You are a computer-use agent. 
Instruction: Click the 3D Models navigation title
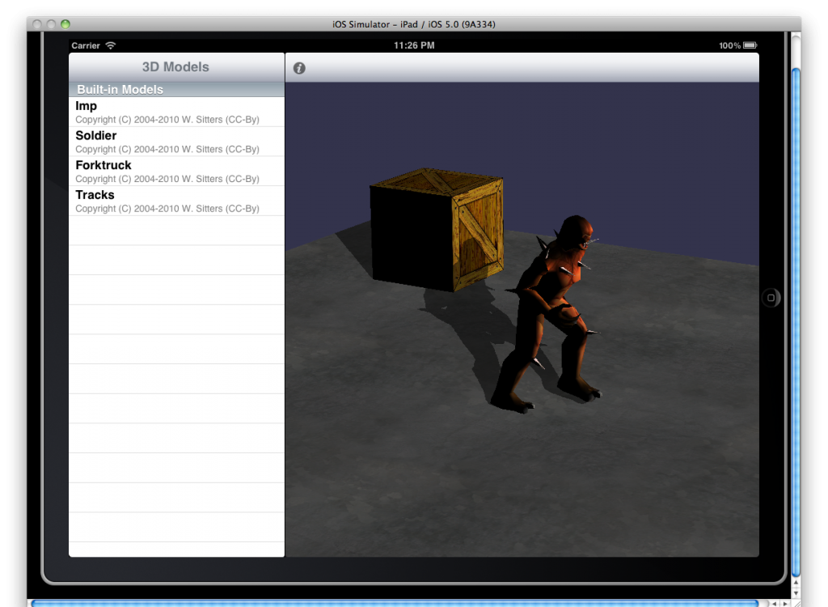(175, 67)
